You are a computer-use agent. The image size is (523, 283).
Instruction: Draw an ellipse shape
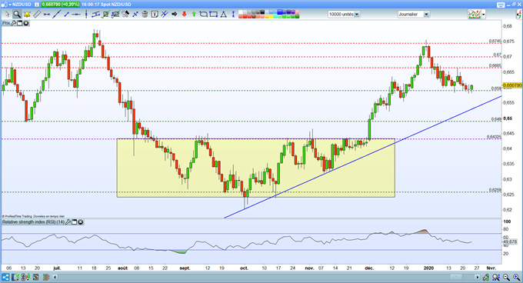[204, 15]
